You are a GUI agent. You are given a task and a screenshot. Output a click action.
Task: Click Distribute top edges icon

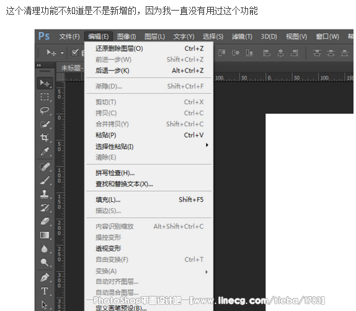tap(317, 53)
